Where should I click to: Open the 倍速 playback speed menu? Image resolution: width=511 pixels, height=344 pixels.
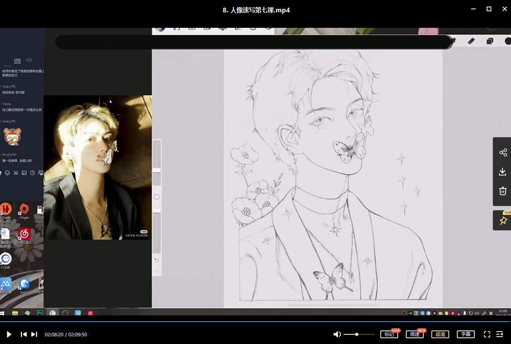click(414, 334)
